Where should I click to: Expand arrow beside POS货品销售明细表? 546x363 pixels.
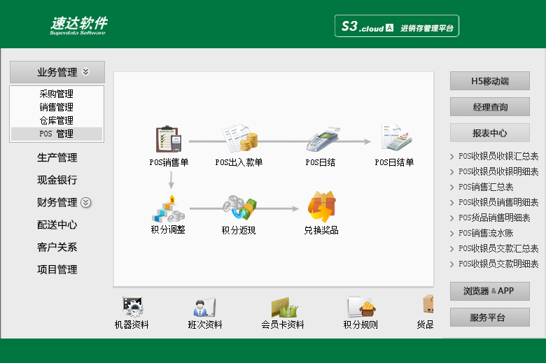click(x=452, y=218)
